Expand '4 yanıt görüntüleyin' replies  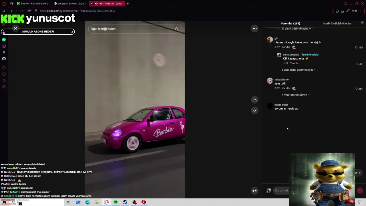tap(296, 95)
